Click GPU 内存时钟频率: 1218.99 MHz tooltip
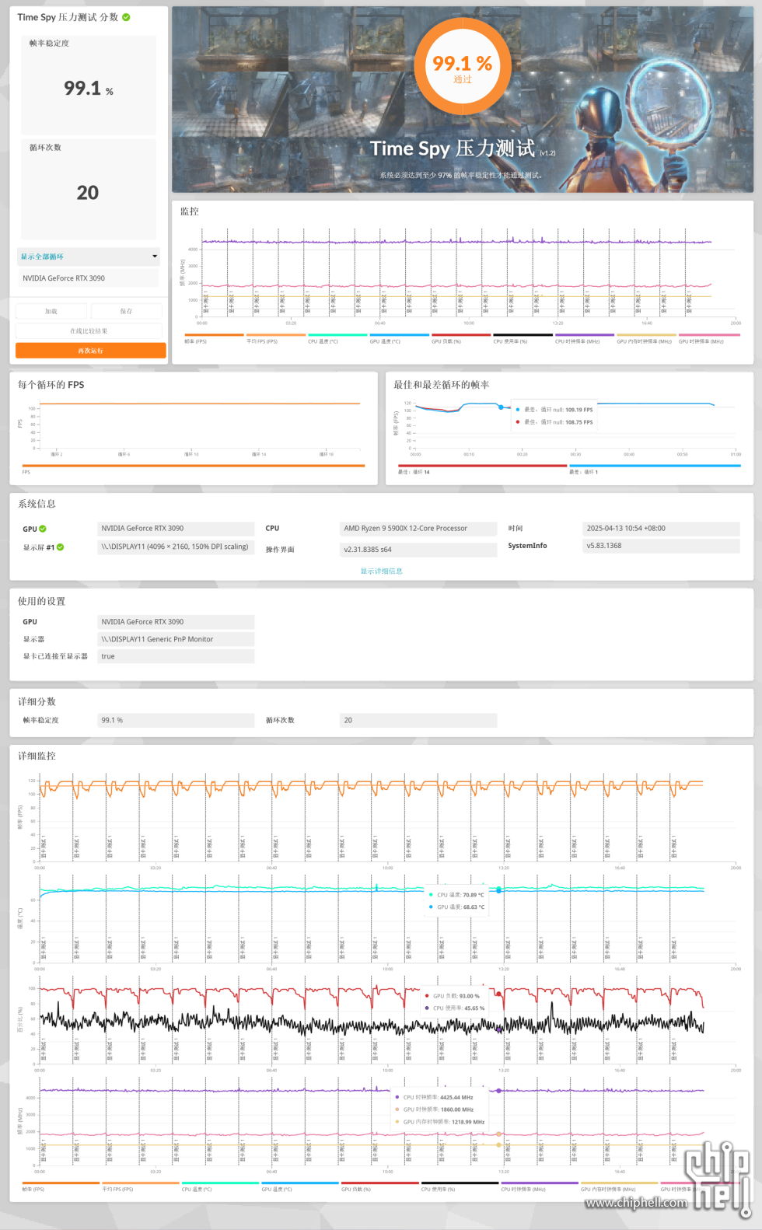This screenshot has width=762, height=1230. [x=443, y=1122]
